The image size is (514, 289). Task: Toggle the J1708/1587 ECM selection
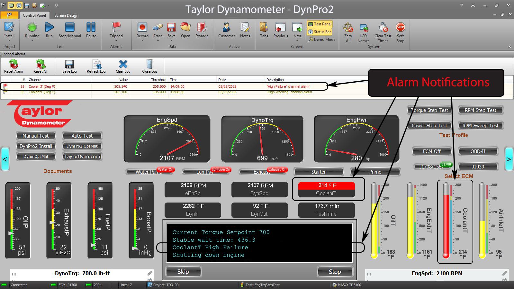click(x=432, y=167)
